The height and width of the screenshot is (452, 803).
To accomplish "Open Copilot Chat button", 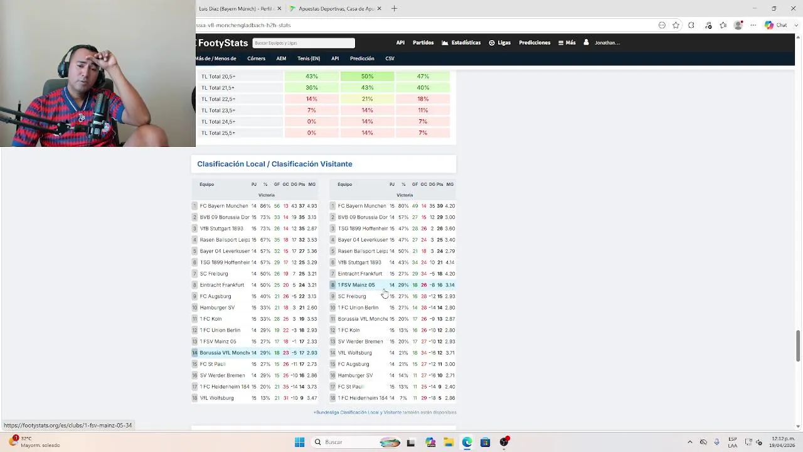I will (775, 25).
